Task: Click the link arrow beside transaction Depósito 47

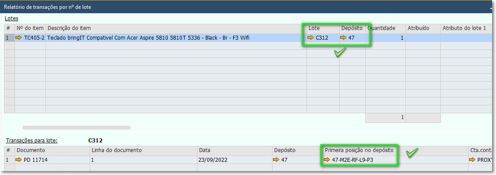Action: coord(276,160)
